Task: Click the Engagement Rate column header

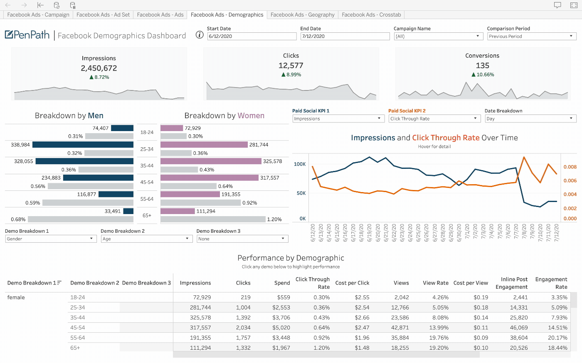Action: click(551, 283)
